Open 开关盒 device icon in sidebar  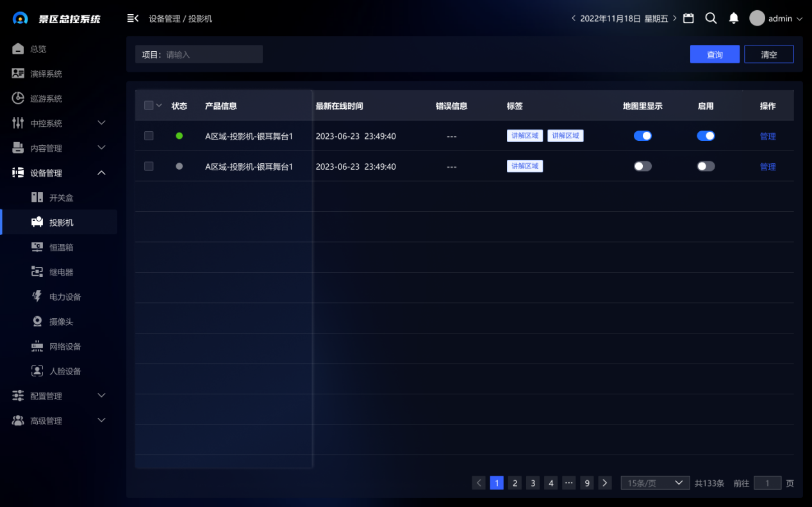37,198
